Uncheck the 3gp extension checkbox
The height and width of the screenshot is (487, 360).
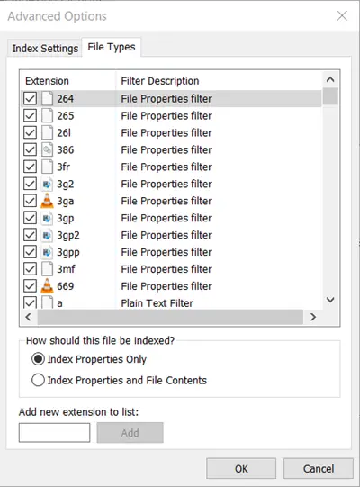30,218
